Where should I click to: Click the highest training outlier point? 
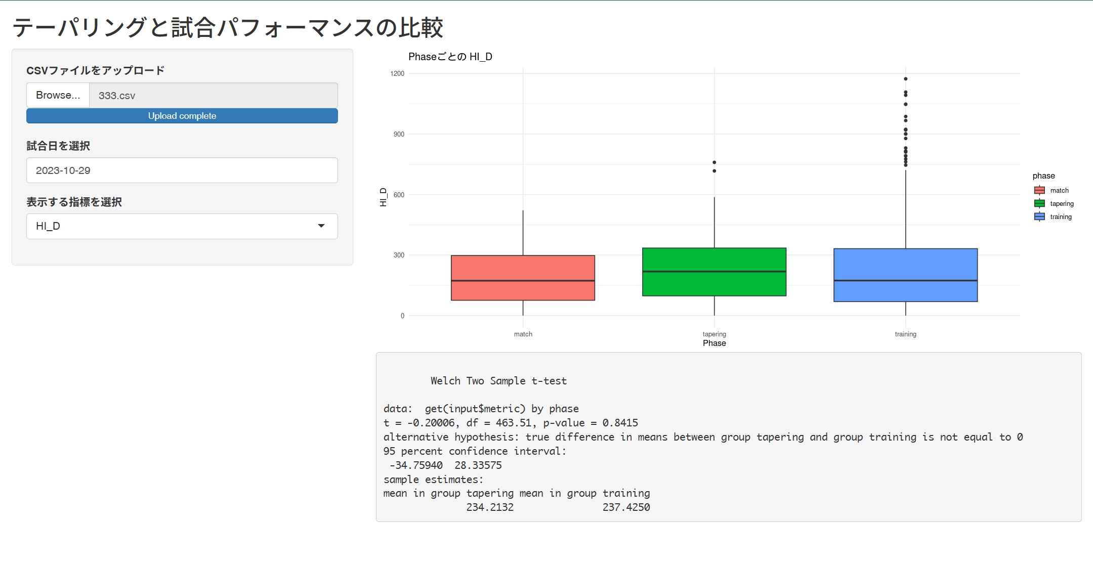point(906,79)
